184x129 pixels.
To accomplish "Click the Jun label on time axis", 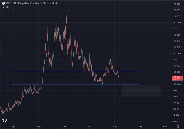I will pyautogui.click(x=64, y=126).
